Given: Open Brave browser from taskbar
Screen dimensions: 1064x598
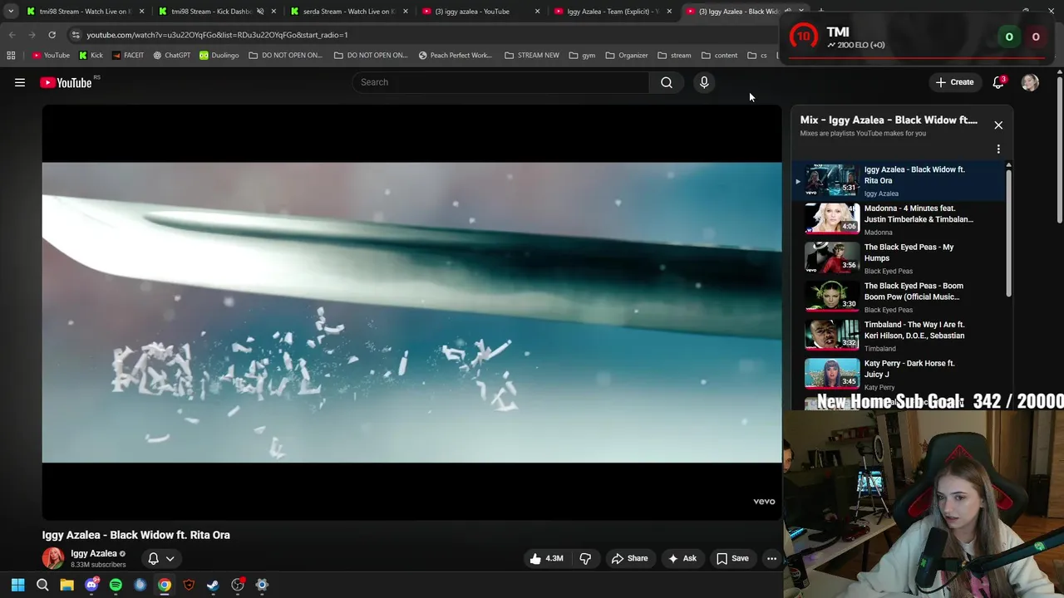Looking at the screenshot, I should click(189, 585).
